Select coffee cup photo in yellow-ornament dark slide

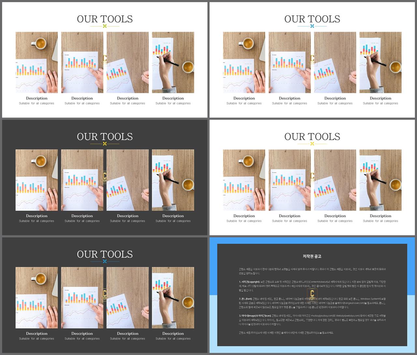[x=36, y=180]
